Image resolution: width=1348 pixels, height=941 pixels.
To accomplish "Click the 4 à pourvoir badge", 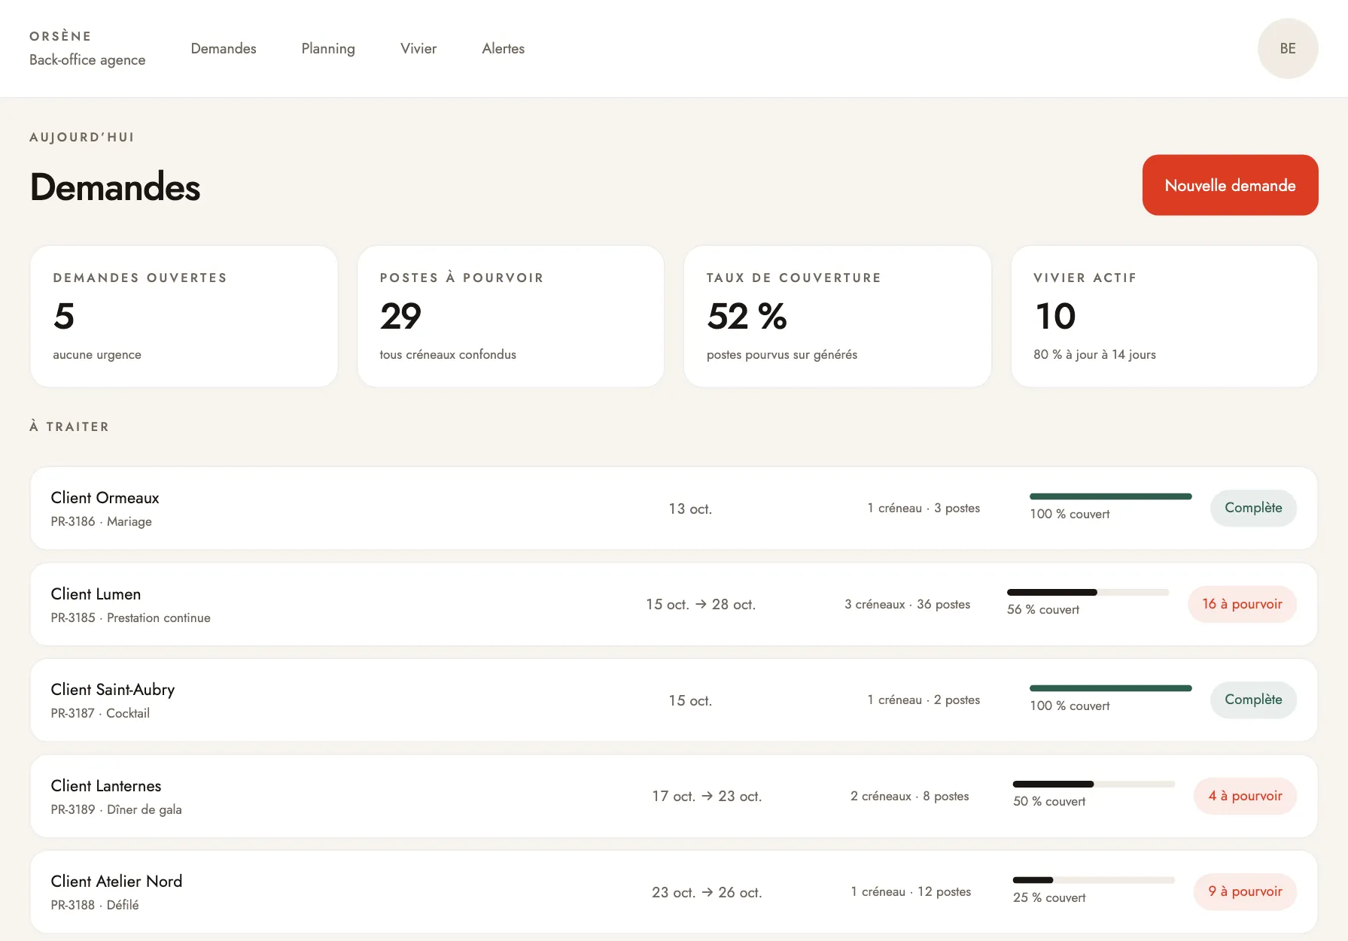I will click(1245, 796).
